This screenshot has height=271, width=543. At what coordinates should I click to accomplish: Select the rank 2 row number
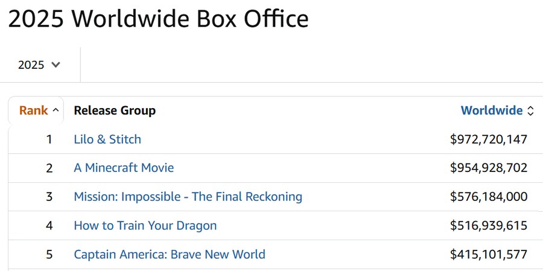pos(49,168)
